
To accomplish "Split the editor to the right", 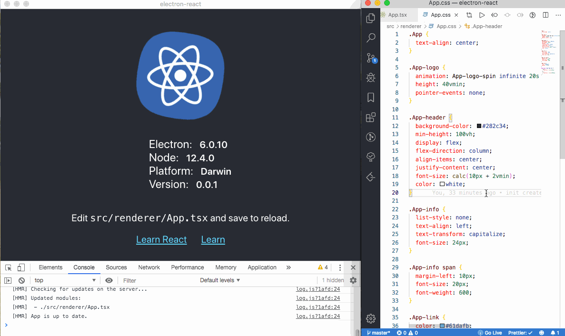I will (x=545, y=15).
